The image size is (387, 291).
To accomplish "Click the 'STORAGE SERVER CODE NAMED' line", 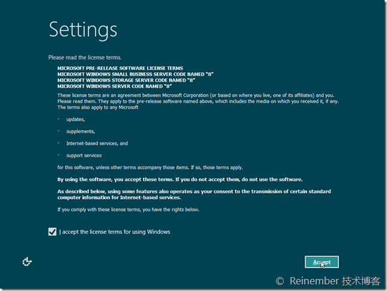I will [x=126, y=81].
